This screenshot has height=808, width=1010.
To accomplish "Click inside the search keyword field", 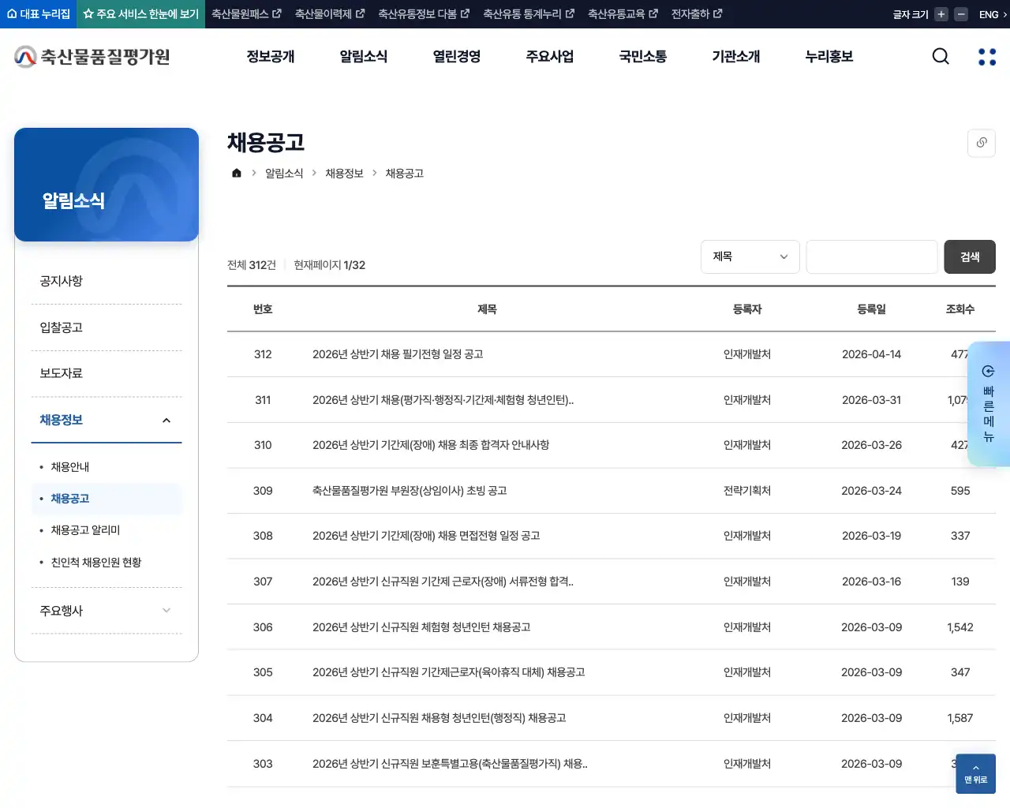I will click(871, 256).
